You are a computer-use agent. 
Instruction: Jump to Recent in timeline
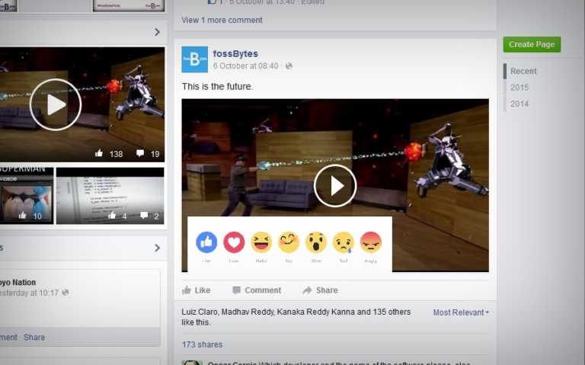point(523,71)
